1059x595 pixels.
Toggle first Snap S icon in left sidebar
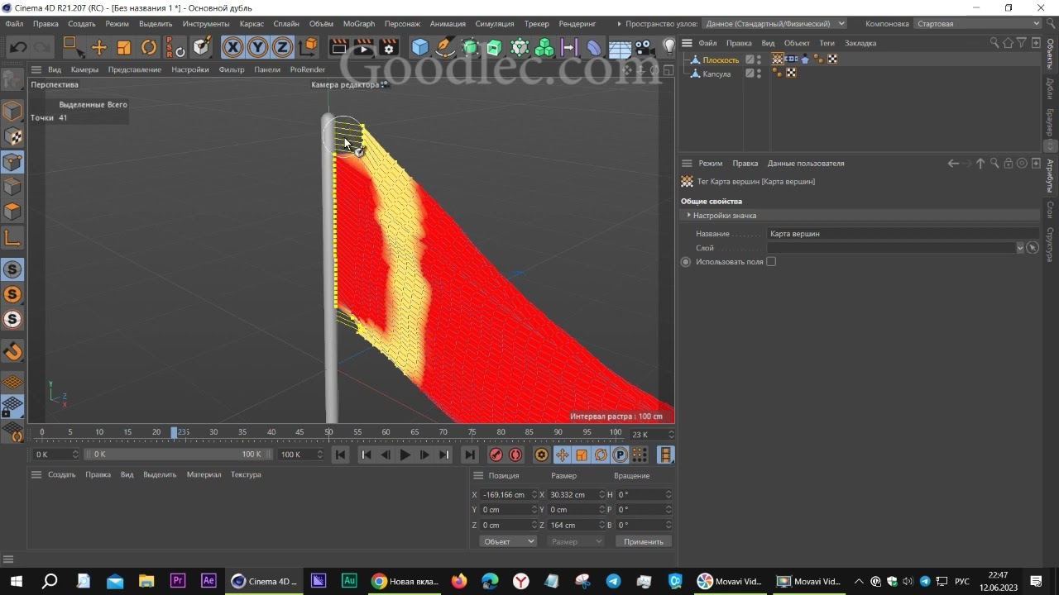(x=12, y=269)
